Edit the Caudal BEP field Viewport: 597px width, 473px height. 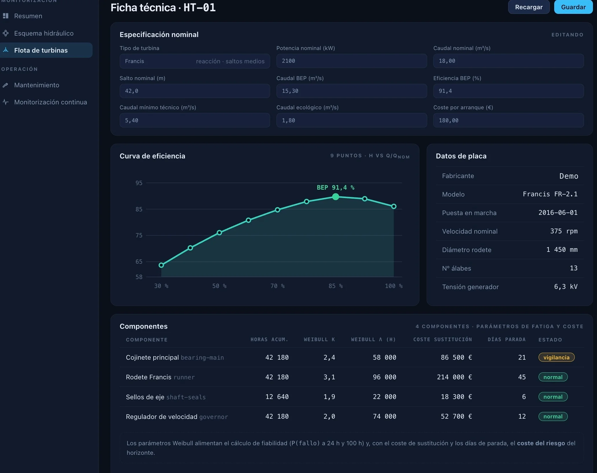coord(351,91)
